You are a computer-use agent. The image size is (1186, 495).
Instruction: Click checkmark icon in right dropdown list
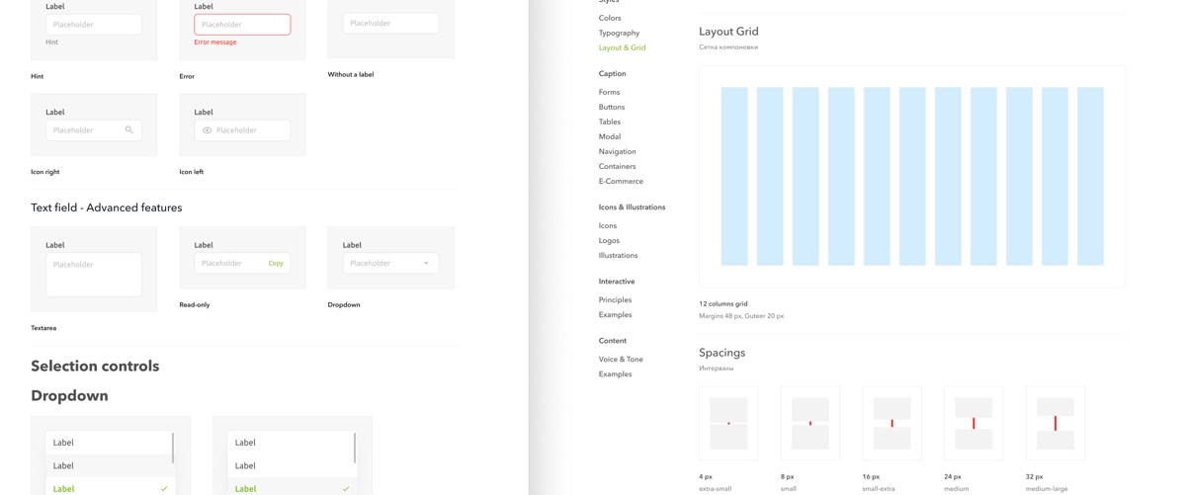346,488
